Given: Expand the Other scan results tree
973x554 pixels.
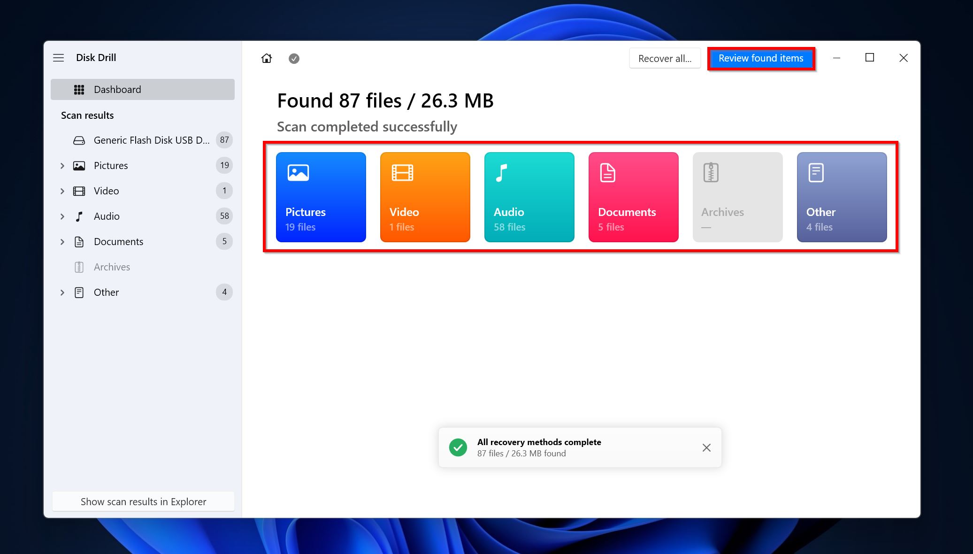Looking at the screenshot, I should [62, 292].
